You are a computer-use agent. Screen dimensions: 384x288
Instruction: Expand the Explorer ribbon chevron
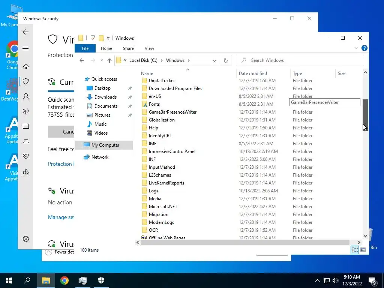(x=356, y=48)
